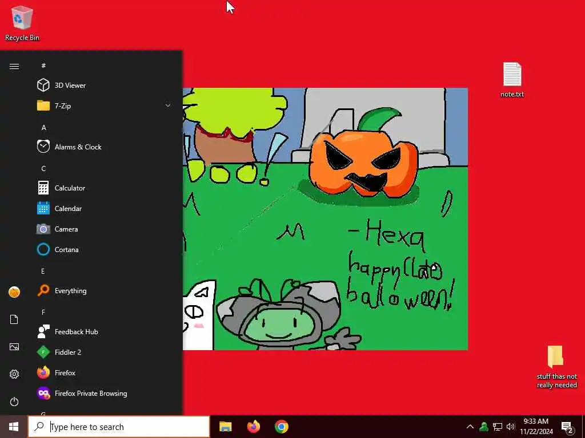Screen dimensions: 585x438
Task: Click the volume speaker tray icon
Action: pyautogui.click(x=511, y=427)
